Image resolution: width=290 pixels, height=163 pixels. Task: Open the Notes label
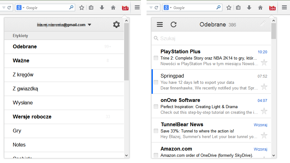[x=64, y=145]
